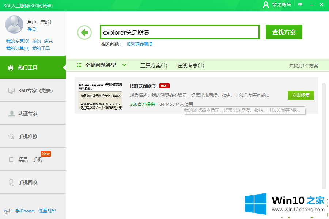Image resolution: width=329 pixels, height=219 pixels.
Task: Click the New badge on 精品二手机
Action: (x=46, y=154)
